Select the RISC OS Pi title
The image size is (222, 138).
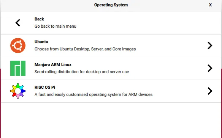tap(45, 87)
